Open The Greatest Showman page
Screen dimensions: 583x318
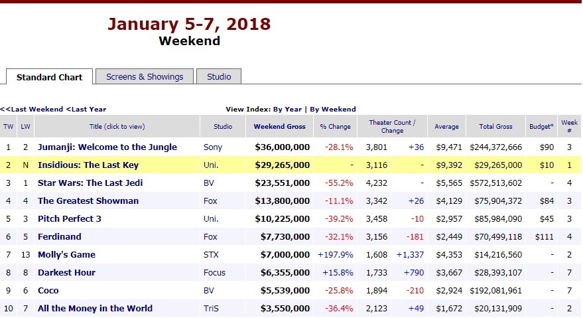(x=88, y=200)
